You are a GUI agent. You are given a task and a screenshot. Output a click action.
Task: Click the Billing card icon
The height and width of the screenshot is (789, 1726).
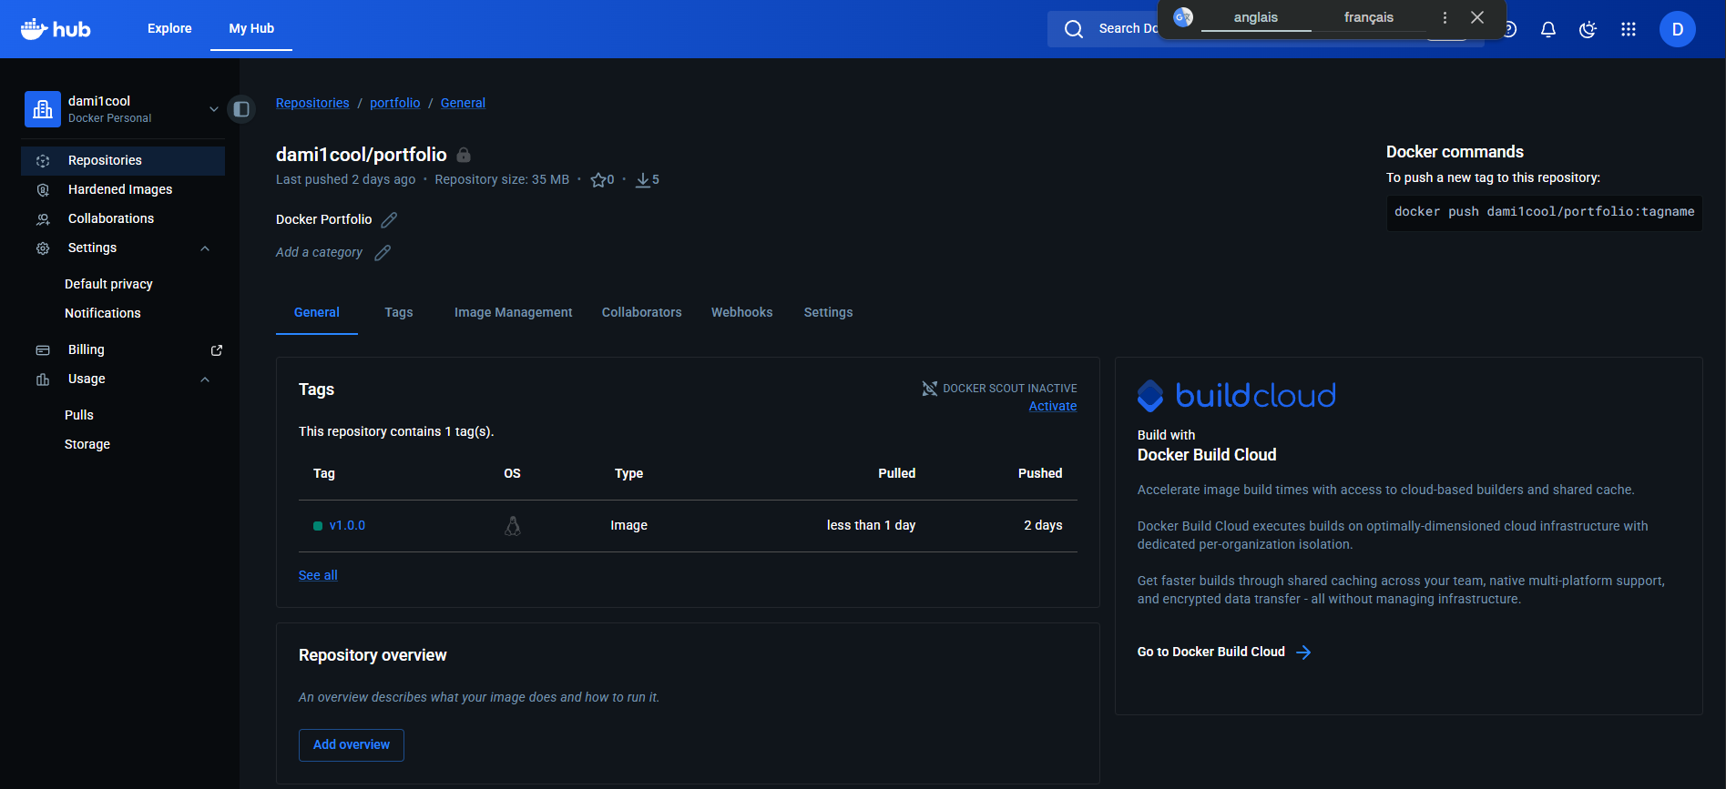(43, 350)
